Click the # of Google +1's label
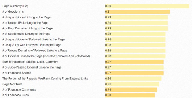The image size is (192, 98). [13, 12]
